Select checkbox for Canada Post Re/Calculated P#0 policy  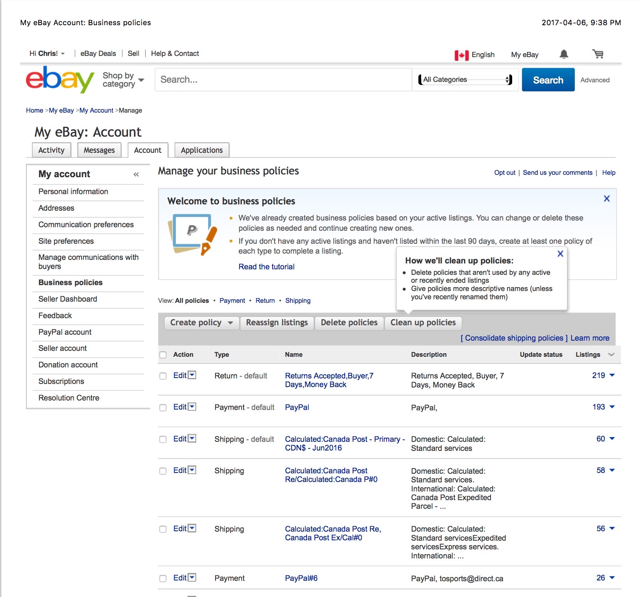point(163,471)
